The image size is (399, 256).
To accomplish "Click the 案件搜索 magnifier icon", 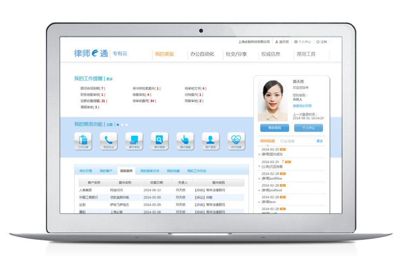I will click(160, 140).
